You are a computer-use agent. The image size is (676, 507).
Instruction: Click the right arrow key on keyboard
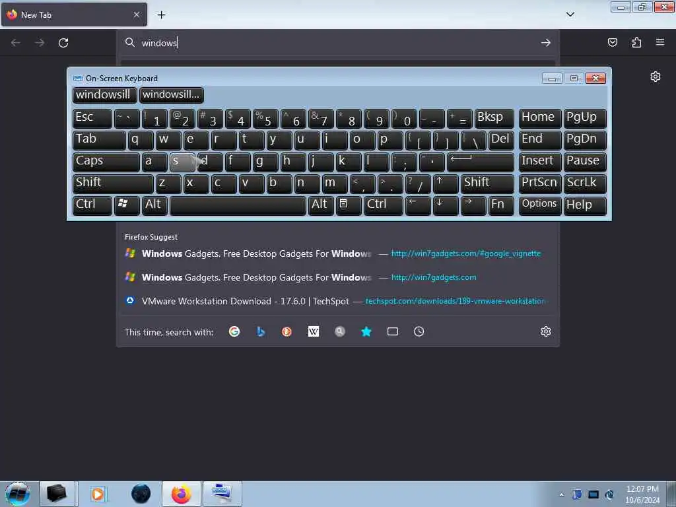pos(473,206)
